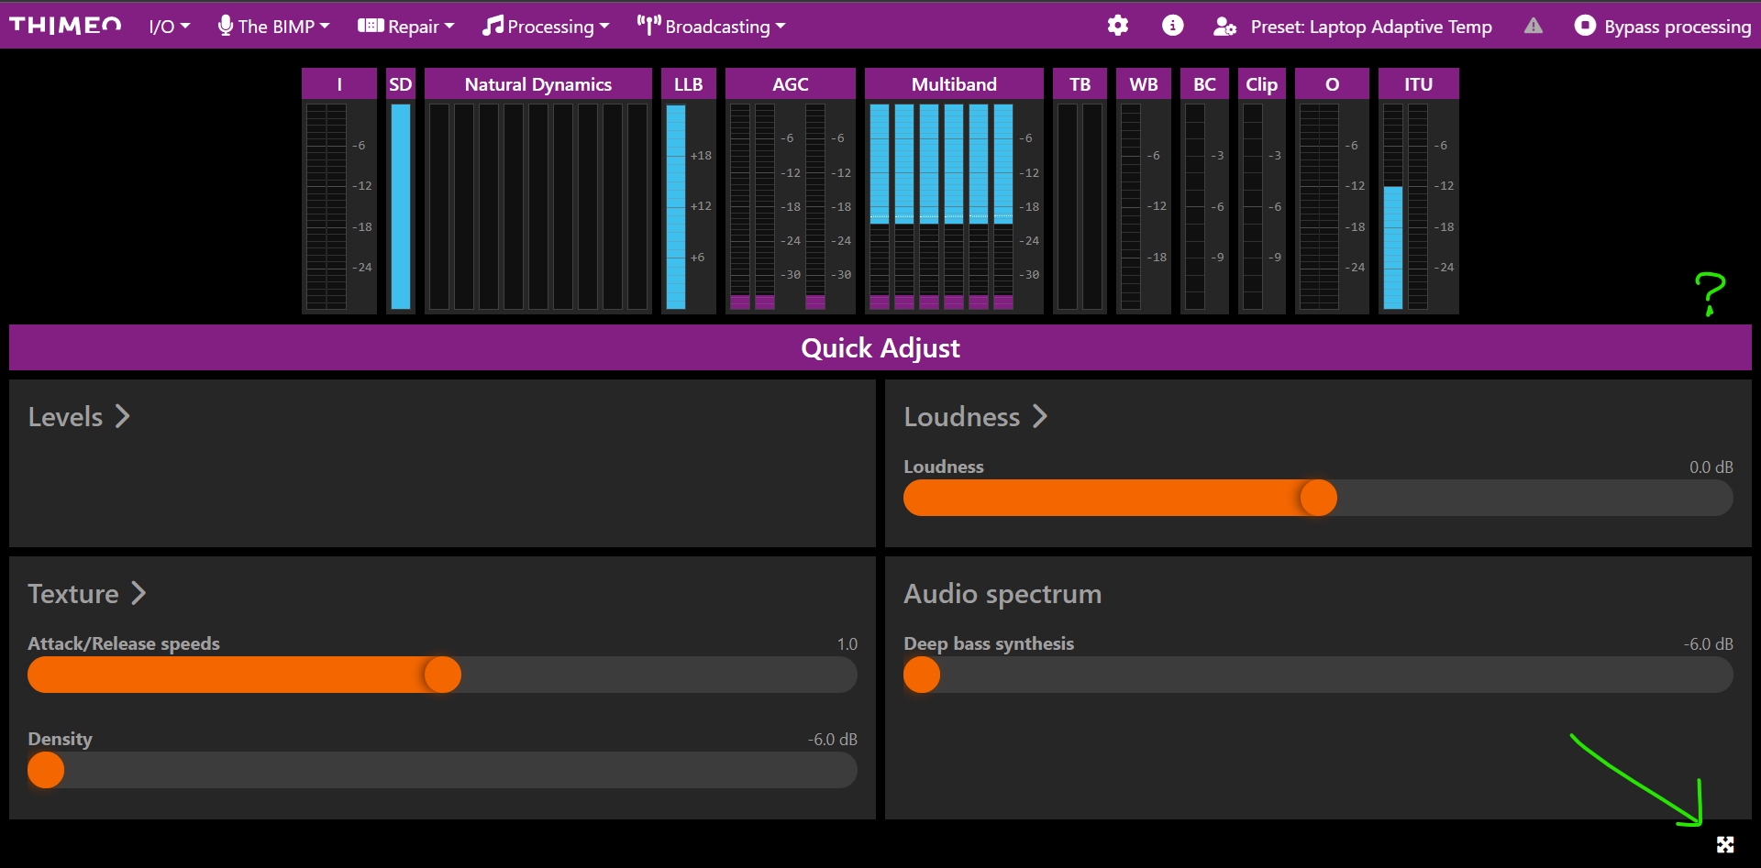Image resolution: width=1761 pixels, height=868 pixels.
Task: Expand the Texture section chevron
Action: pos(138,593)
